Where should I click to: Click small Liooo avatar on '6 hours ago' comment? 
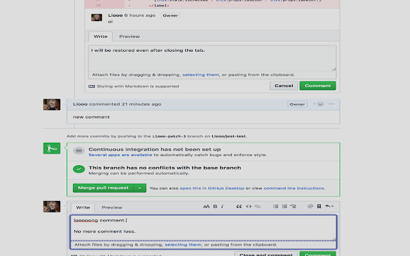click(97, 17)
